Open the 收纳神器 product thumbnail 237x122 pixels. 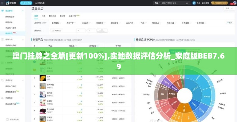tap(43, 86)
